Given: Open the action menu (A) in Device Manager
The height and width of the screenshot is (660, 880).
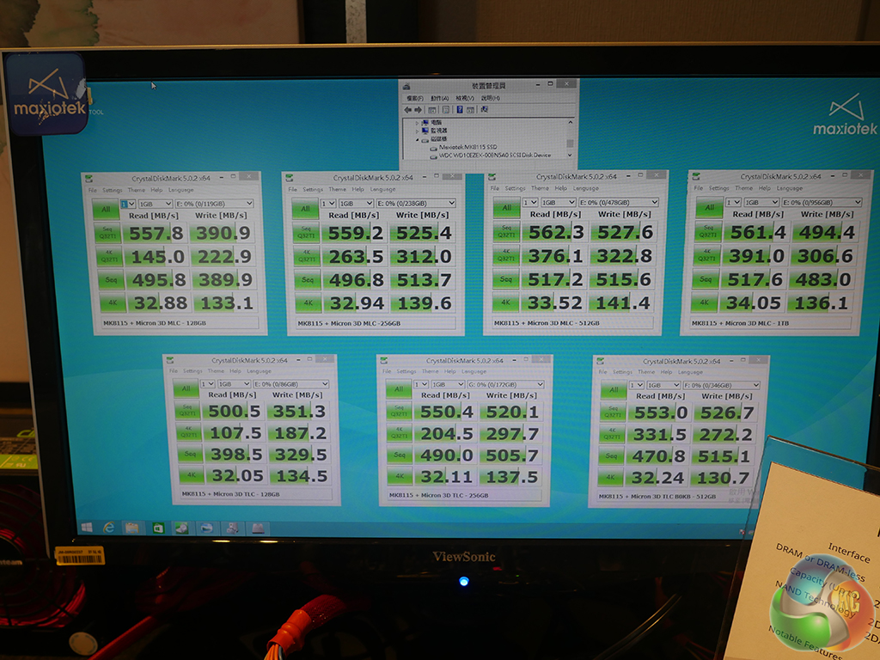Looking at the screenshot, I should (x=439, y=98).
